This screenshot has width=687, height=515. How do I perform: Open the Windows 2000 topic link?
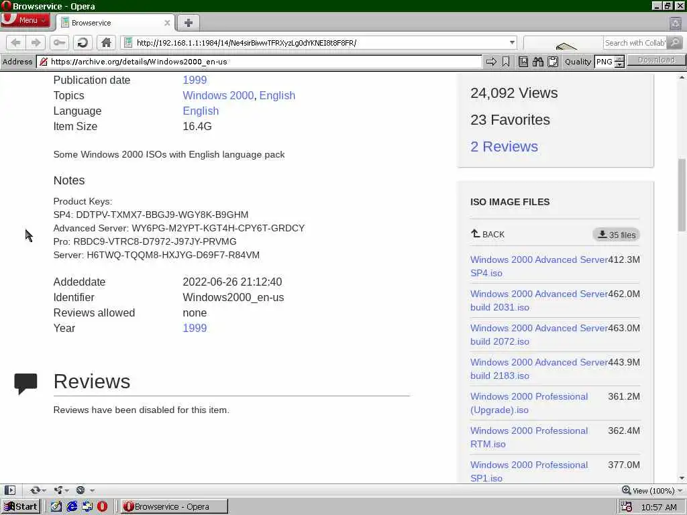(x=218, y=95)
